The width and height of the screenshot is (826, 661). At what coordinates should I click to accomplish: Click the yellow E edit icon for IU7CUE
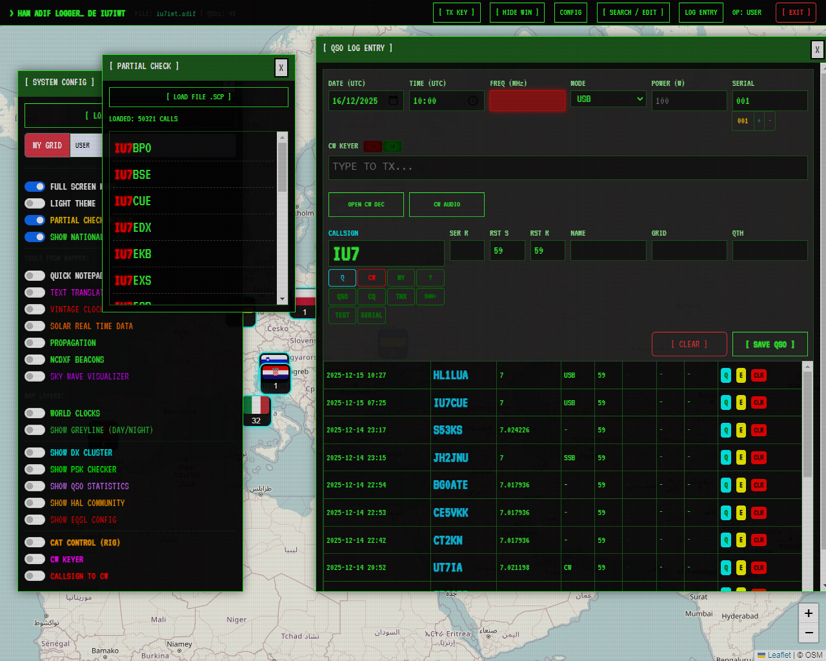coord(741,403)
